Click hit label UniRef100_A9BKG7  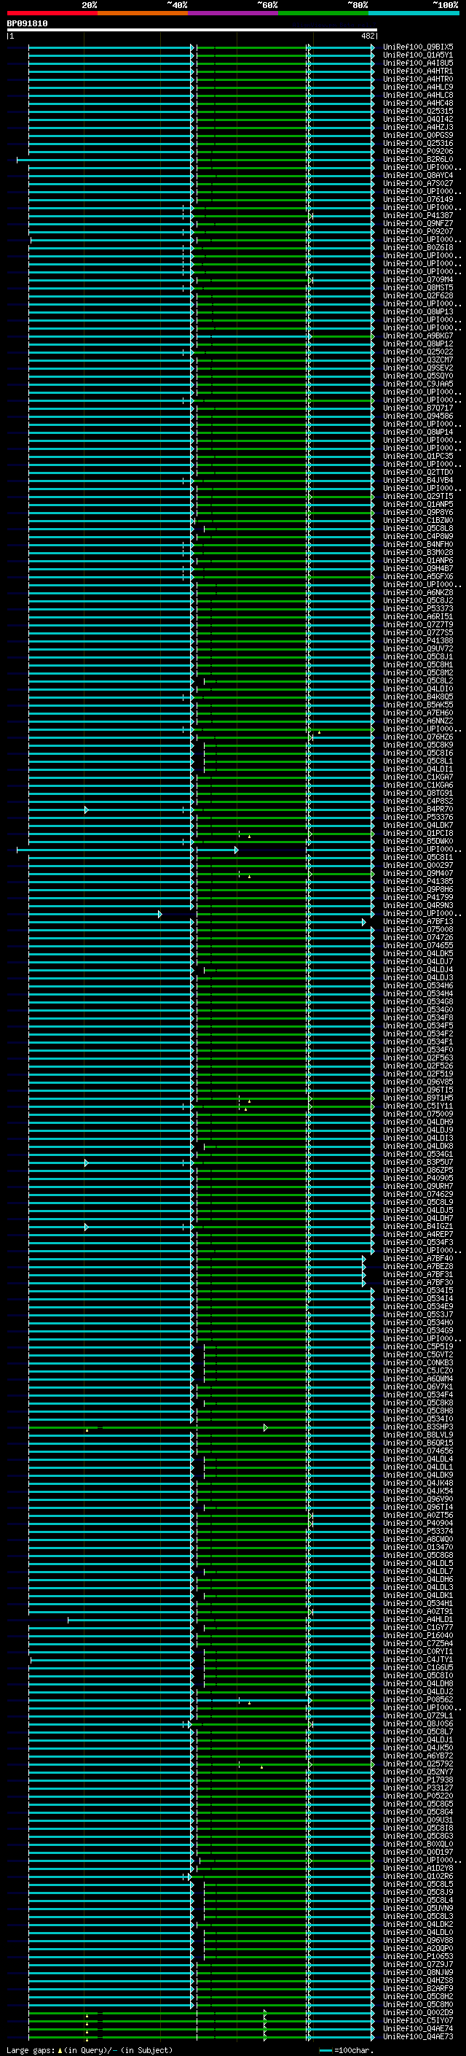point(418,336)
